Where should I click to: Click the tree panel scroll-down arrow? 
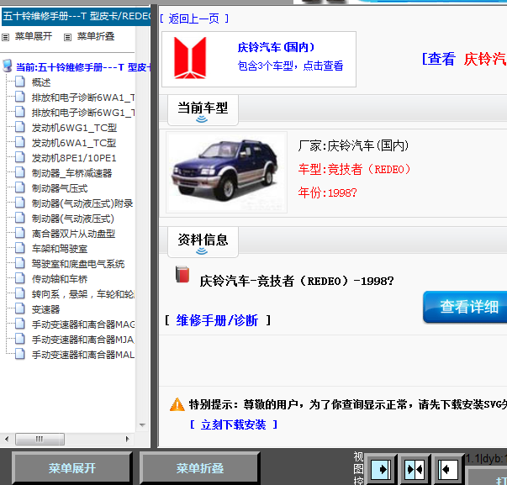point(142,425)
